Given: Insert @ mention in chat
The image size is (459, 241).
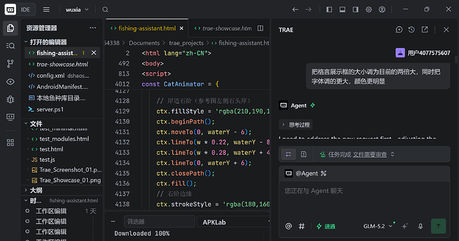Looking at the screenshot, I should (x=288, y=226).
